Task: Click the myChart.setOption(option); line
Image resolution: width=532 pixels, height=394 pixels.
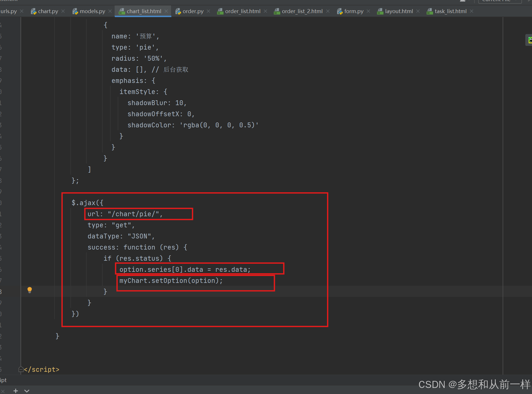Action: pos(171,281)
